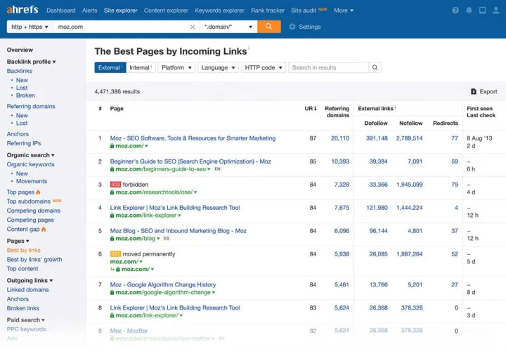Viewport: 506px width, 358px height.
Task: Go to the Dashboard tab
Action: pyautogui.click(x=61, y=11)
